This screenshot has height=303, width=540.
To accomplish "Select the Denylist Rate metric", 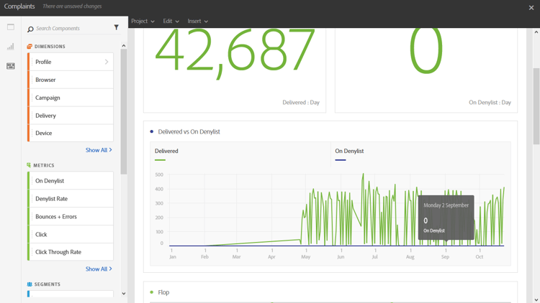I will [71, 199].
